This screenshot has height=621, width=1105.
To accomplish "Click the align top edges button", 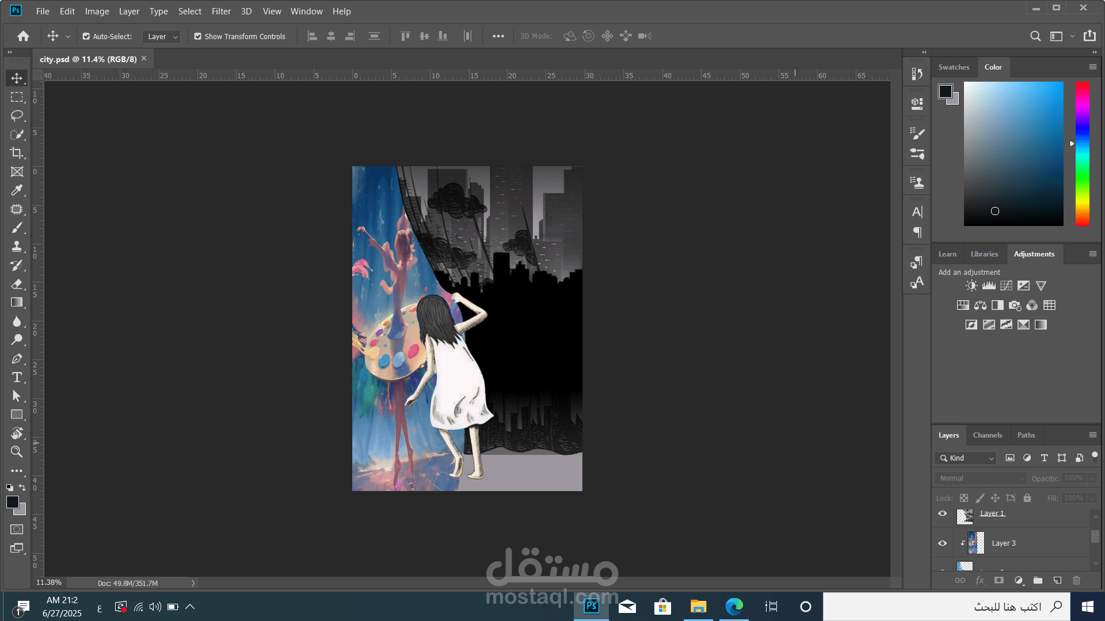I will [405, 36].
